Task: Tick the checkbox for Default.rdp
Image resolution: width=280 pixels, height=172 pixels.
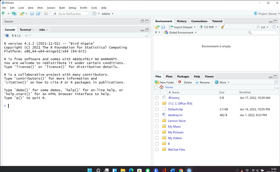Action: 157,109
